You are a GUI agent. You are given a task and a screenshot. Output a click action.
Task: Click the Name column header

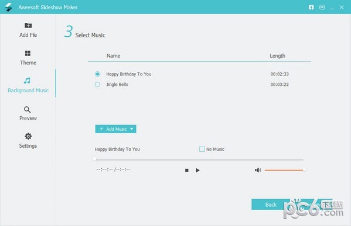(113, 56)
